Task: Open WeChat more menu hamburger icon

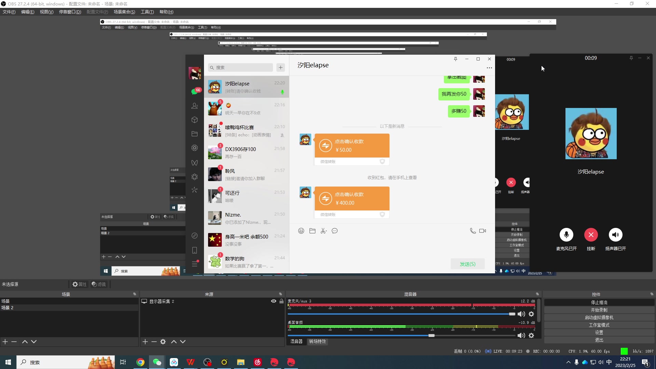Action: coord(195,264)
